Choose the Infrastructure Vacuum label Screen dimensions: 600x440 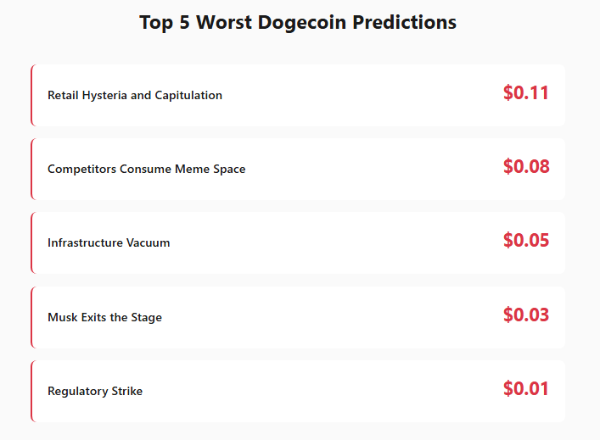click(x=109, y=243)
